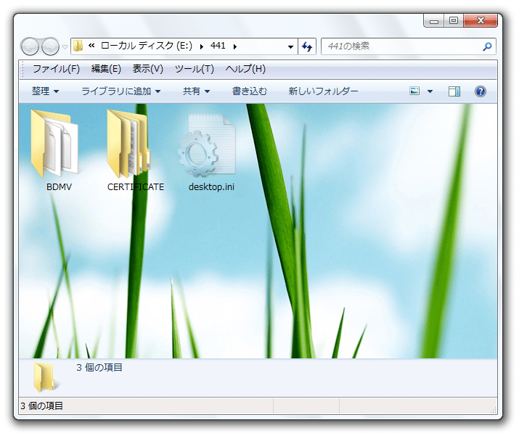Expand the arrow after 441 breadcrumb
519x436 pixels.
235,46
